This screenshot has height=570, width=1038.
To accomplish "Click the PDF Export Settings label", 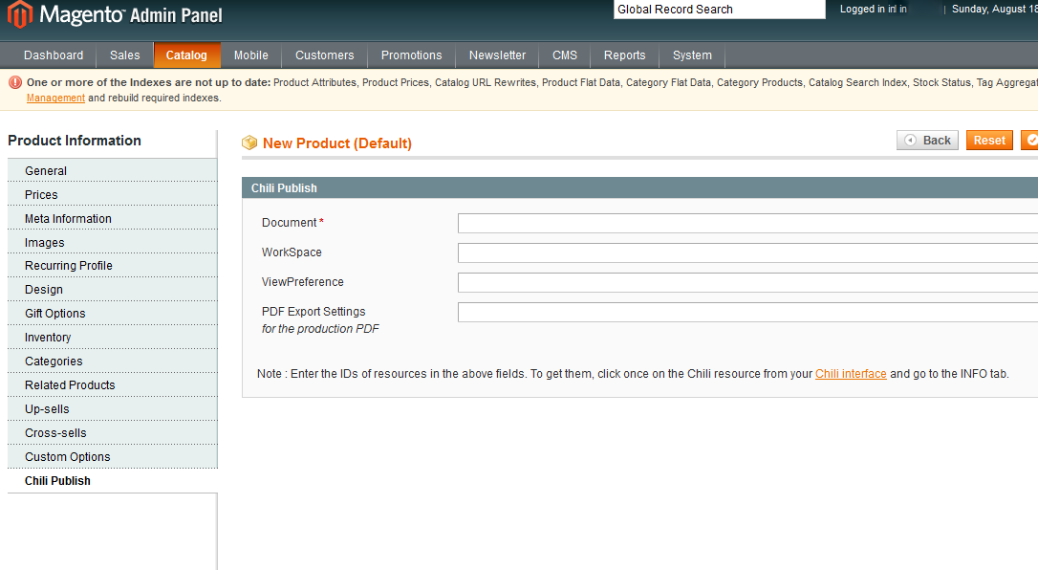I will tap(314, 311).
